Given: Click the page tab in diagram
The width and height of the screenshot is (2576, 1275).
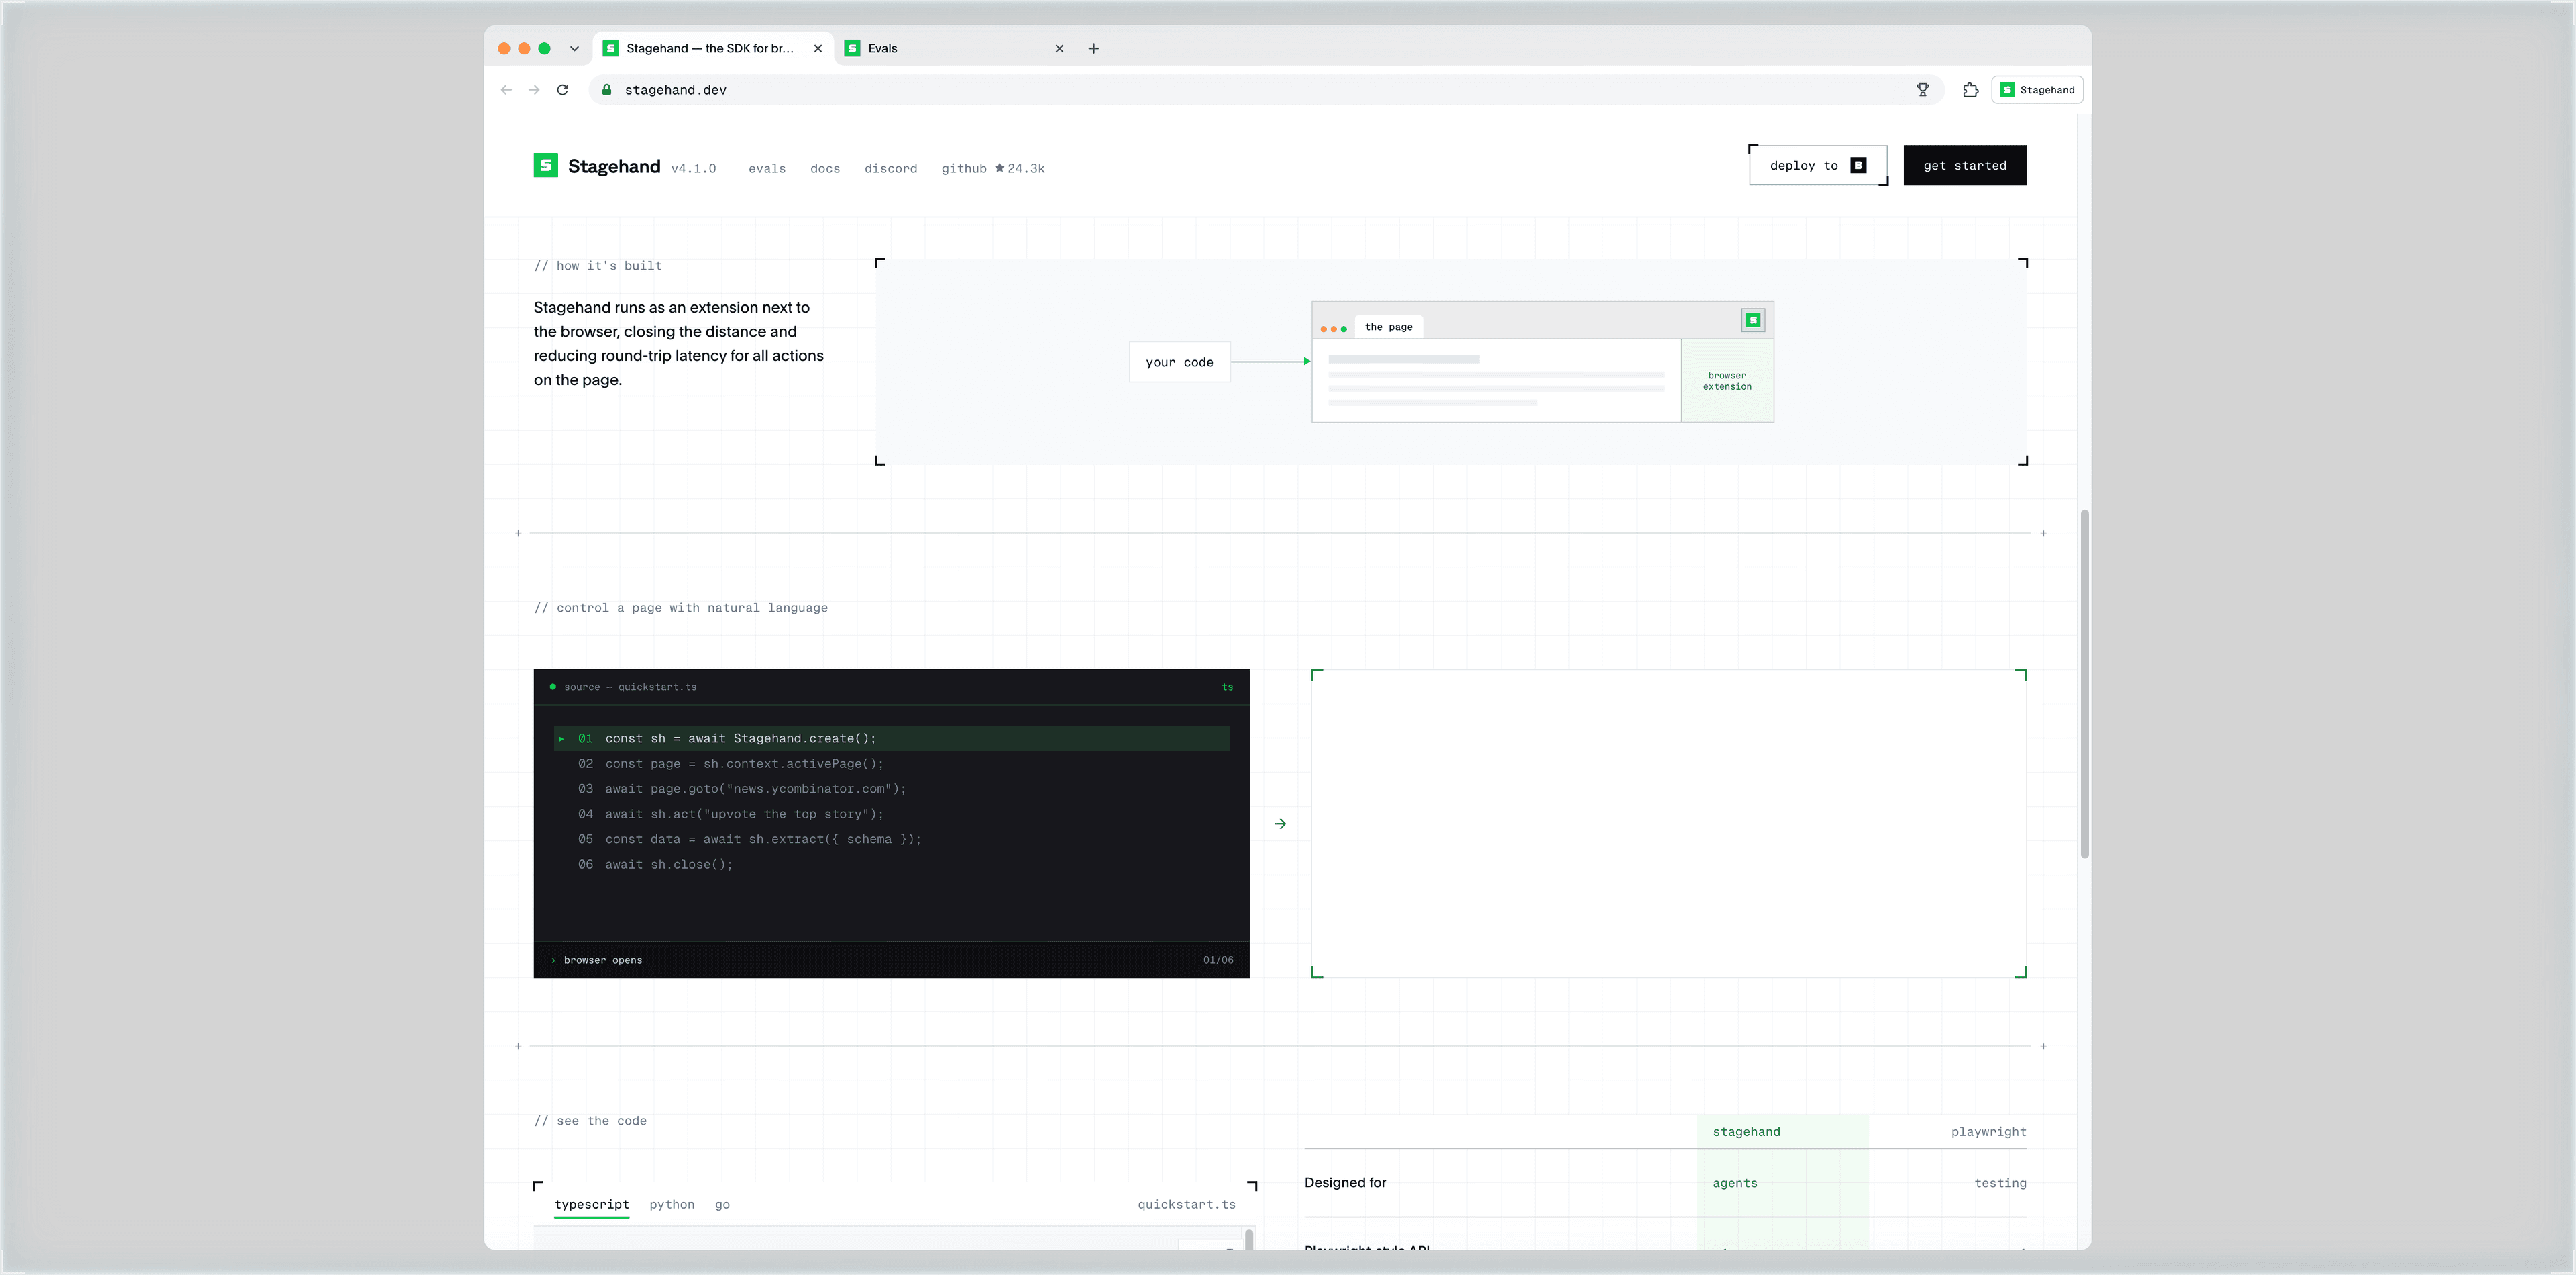Looking at the screenshot, I should [1388, 327].
